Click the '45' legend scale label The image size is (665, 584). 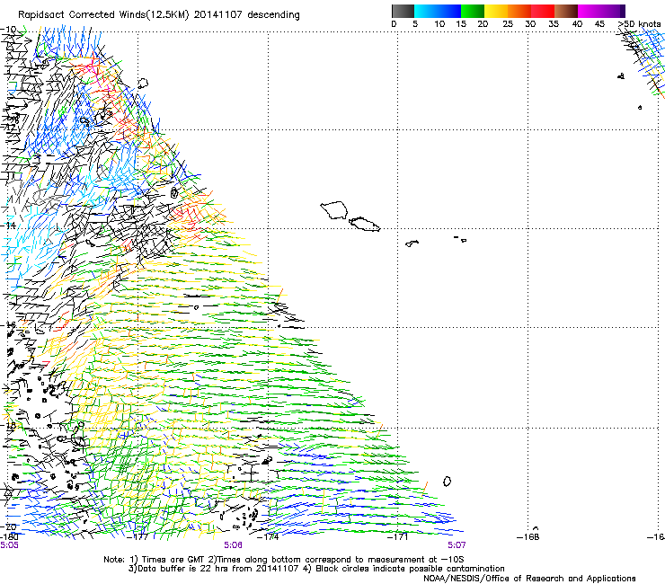pyautogui.click(x=599, y=24)
